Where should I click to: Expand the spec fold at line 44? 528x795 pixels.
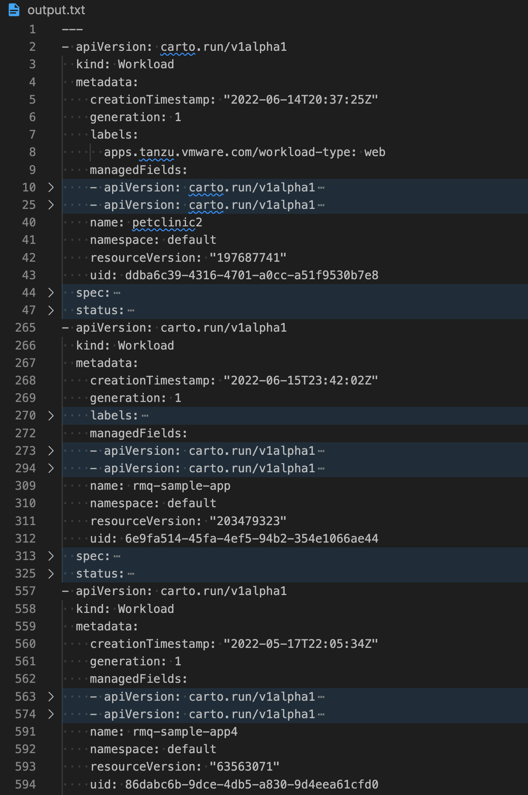coord(51,293)
